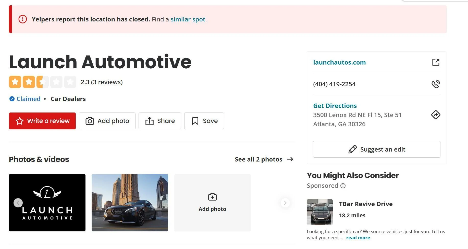
Task: Click the Add photo tile
Action: point(213,203)
